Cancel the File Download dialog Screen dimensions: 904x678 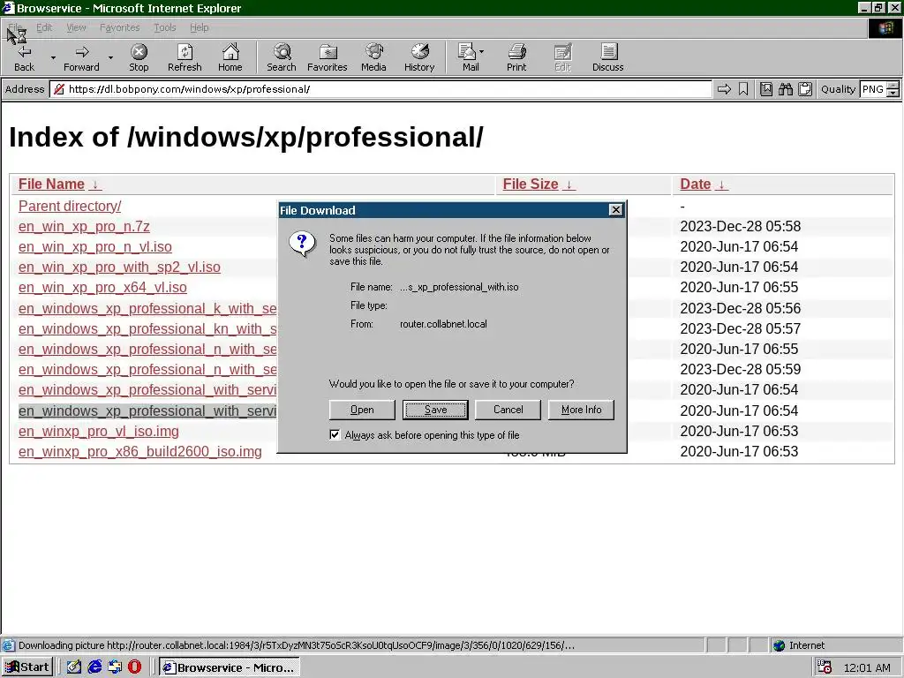click(x=508, y=410)
